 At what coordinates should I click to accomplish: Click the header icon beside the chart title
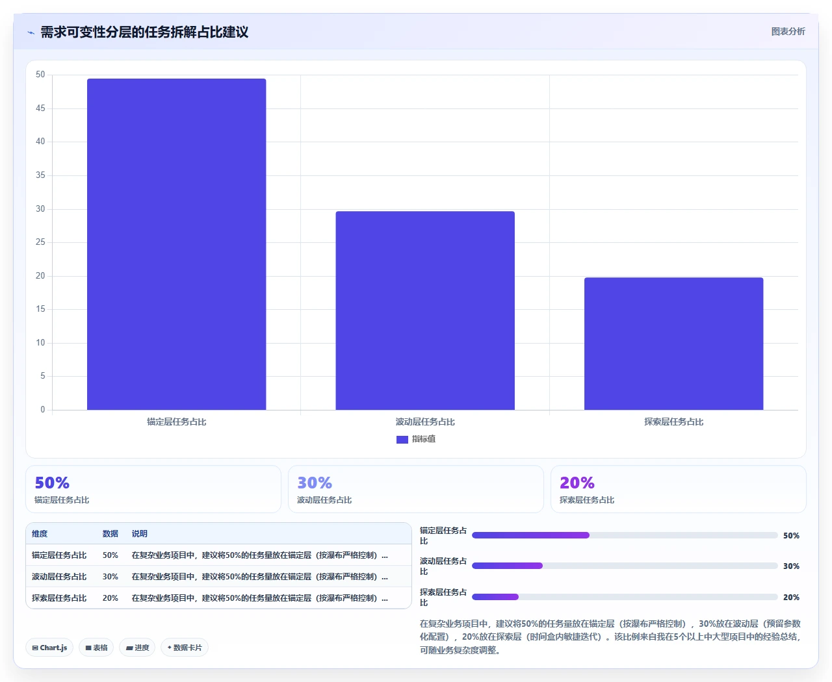(31, 32)
